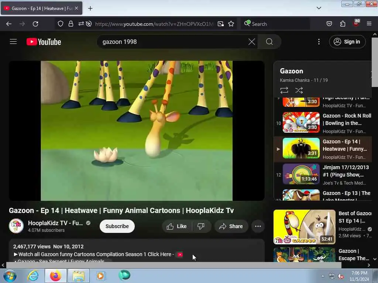Open Firefox application menu

coord(369,24)
